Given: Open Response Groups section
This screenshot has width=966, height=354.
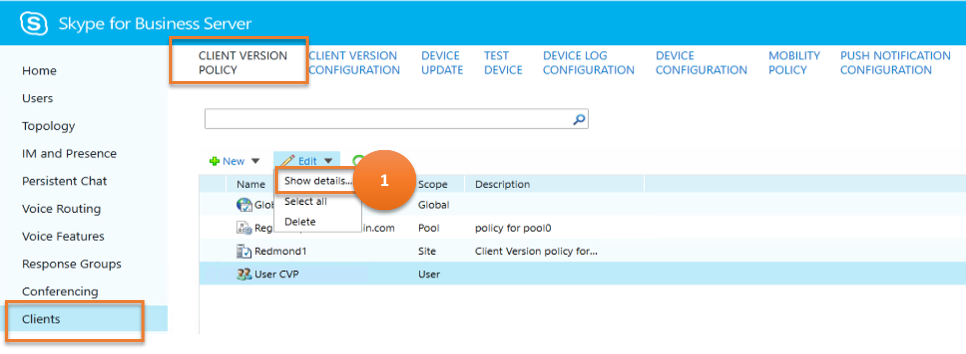Looking at the screenshot, I should [72, 264].
